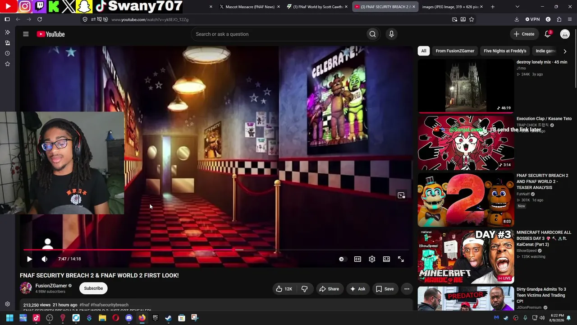The height and width of the screenshot is (325, 577).
Task: Go to the YouTube home logo
Action: 50,34
